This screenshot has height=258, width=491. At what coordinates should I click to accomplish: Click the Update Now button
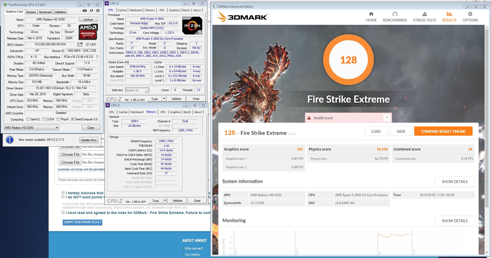89,140
